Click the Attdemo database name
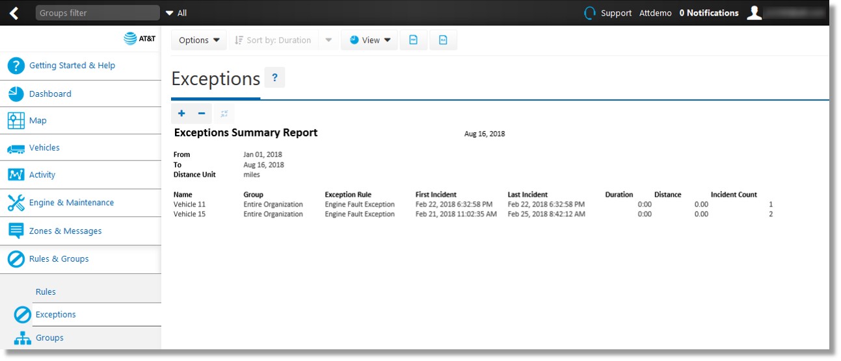 [x=655, y=13]
